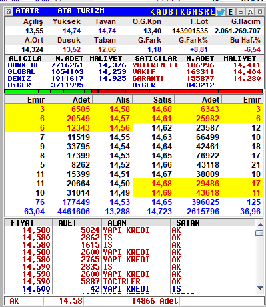
Task: Select yellow letter G shortcut in title bar
Action: pyautogui.click(x=189, y=12)
